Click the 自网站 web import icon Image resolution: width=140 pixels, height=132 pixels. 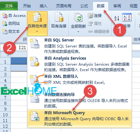coord(5,24)
